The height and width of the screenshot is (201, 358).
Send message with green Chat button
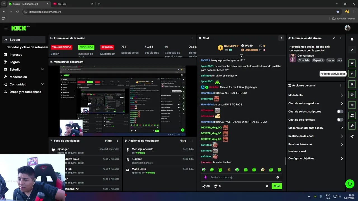click(x=277, y=186)
